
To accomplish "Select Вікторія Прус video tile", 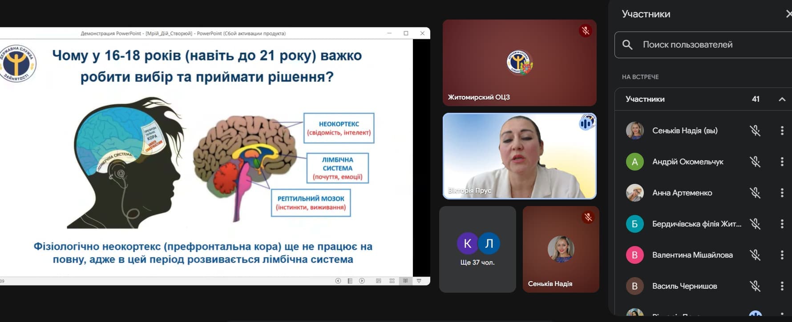I will [x=519, y=156].
